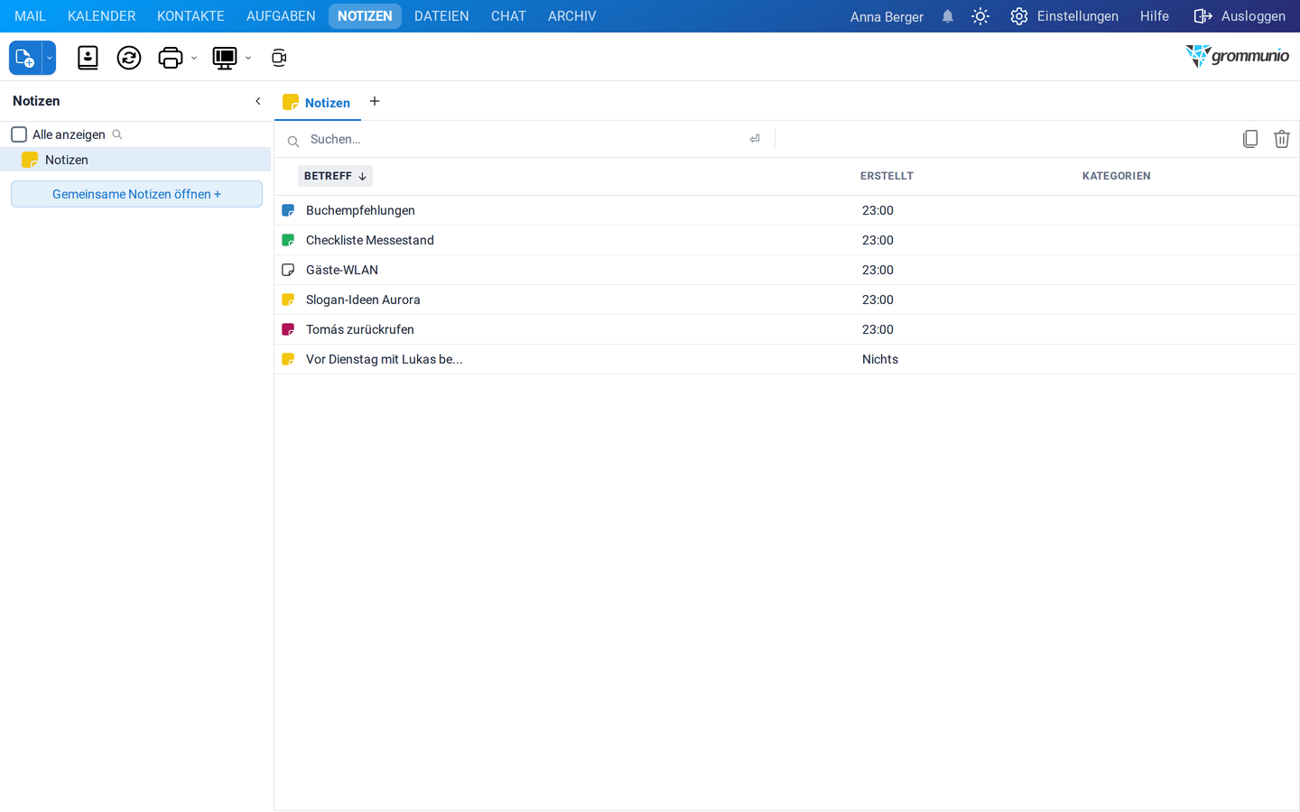Click Ausloggen to log out
Screen dimensions: 1300x812
click(x=1240, y=16)
